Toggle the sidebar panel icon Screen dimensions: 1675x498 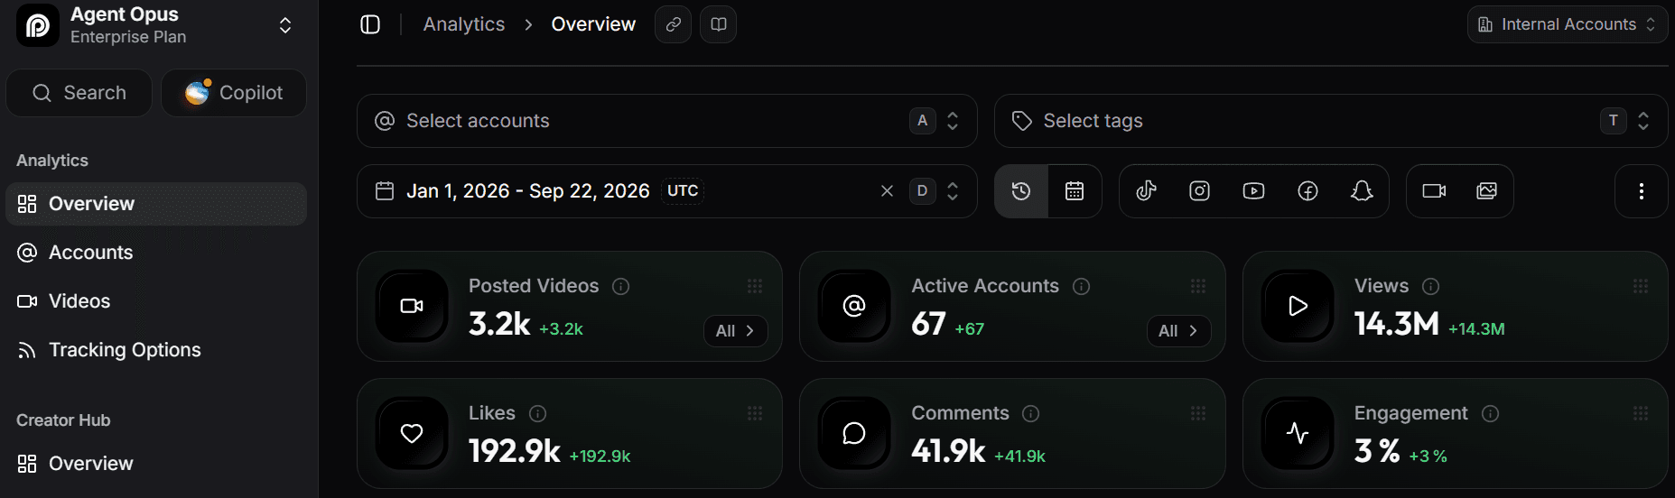tap(370, 24)
